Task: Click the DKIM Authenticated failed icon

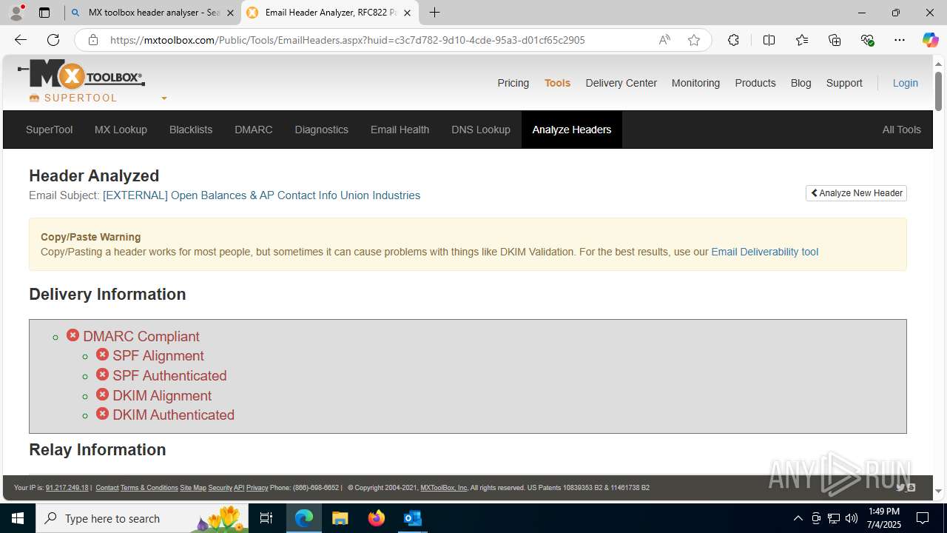Action: [x=102, y=414]
